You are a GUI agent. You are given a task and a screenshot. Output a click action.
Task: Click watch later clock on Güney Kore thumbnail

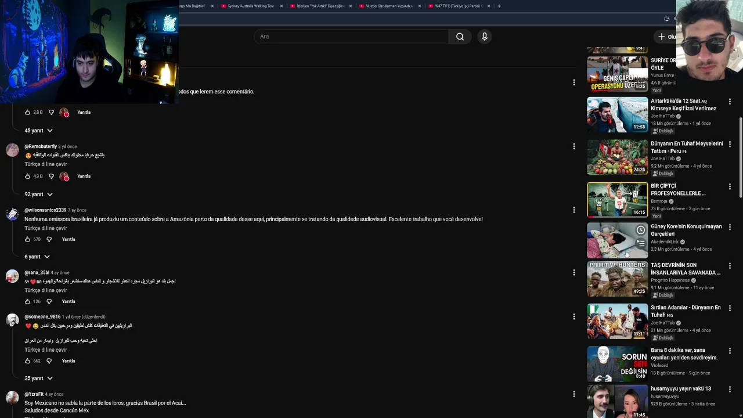pyautogui.click(x=640, y=230)
